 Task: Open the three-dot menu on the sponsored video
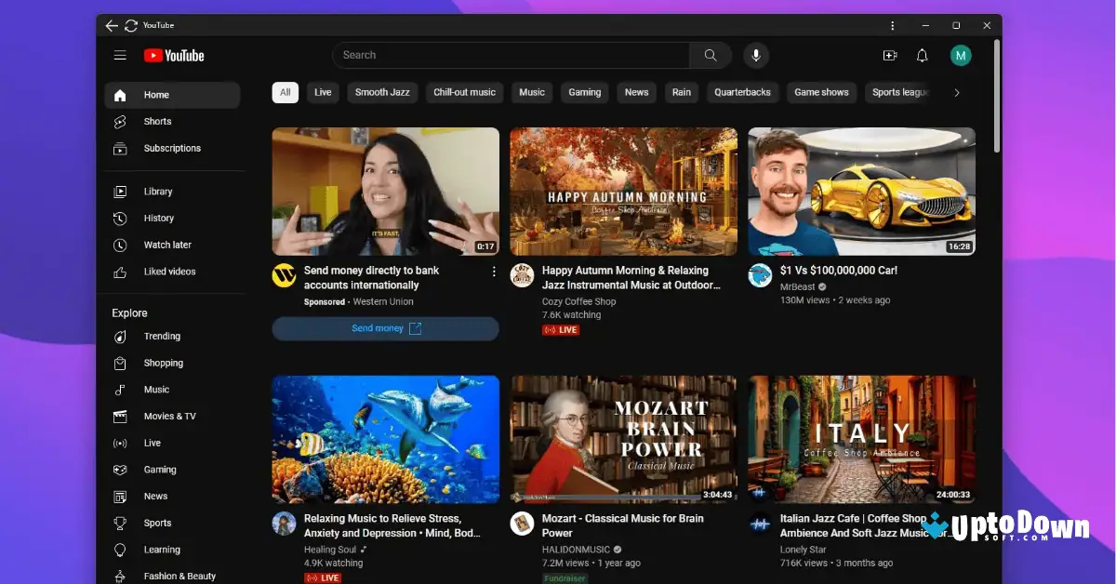494,271
